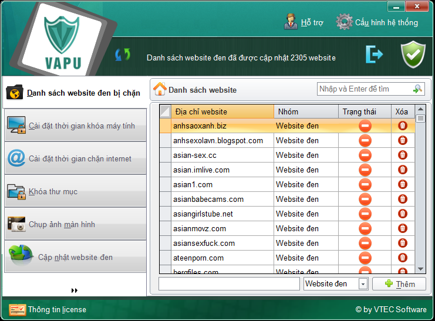
Task: Click the website list vertical scrollbar down arrow
Action: point(420,269)
